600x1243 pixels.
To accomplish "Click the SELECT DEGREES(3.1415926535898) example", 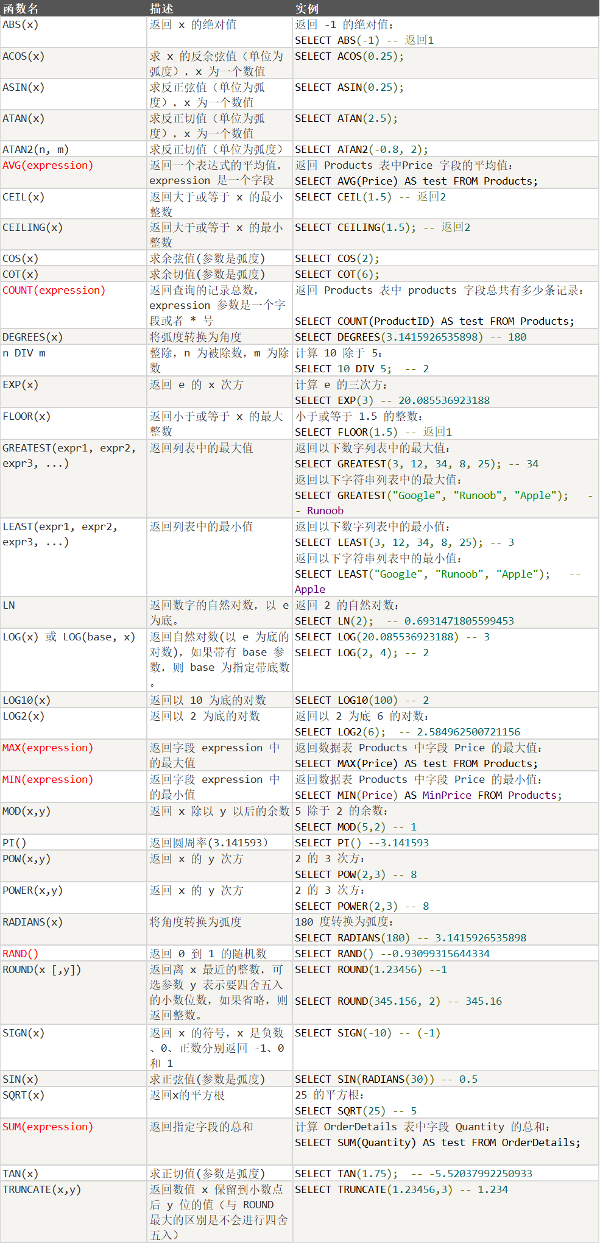I will pos(411,338).
